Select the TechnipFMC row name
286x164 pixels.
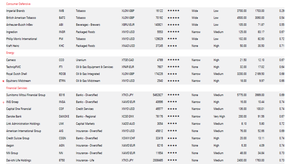tap(14, 67)
